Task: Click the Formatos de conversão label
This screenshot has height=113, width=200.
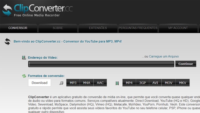Action: coord(46,76)
